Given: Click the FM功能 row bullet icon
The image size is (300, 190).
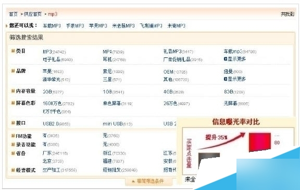Looking at the screenshot, I should pyautogui.click(x=13, y=136).
